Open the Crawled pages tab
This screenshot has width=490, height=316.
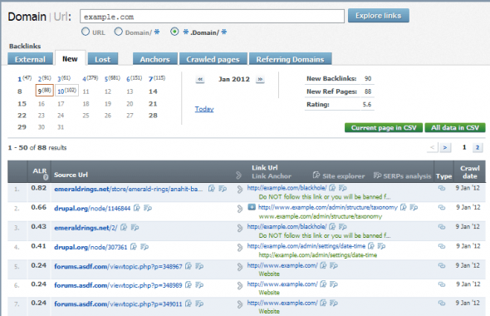pos(213,59)
